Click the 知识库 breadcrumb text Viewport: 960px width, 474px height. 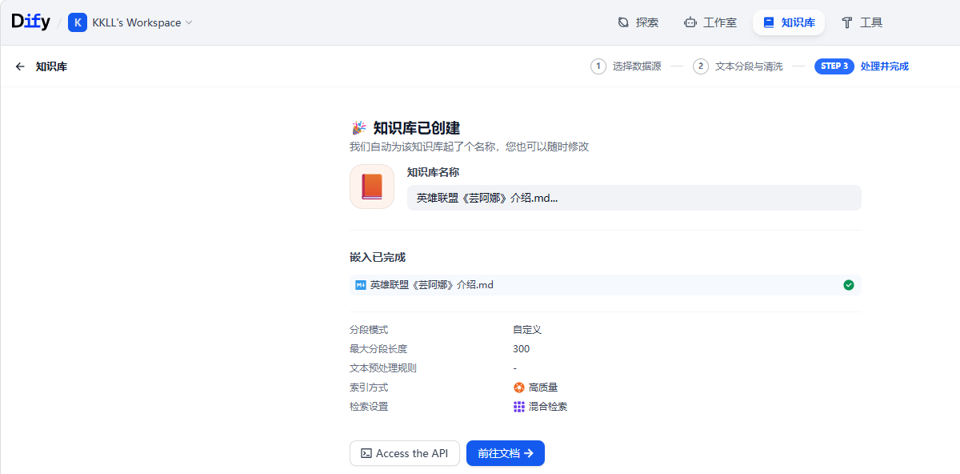[51, 66]
